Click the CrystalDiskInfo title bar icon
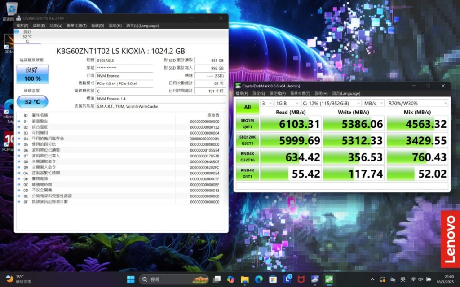This screenshot has width=460, height=287. click(x=18, y=18)
